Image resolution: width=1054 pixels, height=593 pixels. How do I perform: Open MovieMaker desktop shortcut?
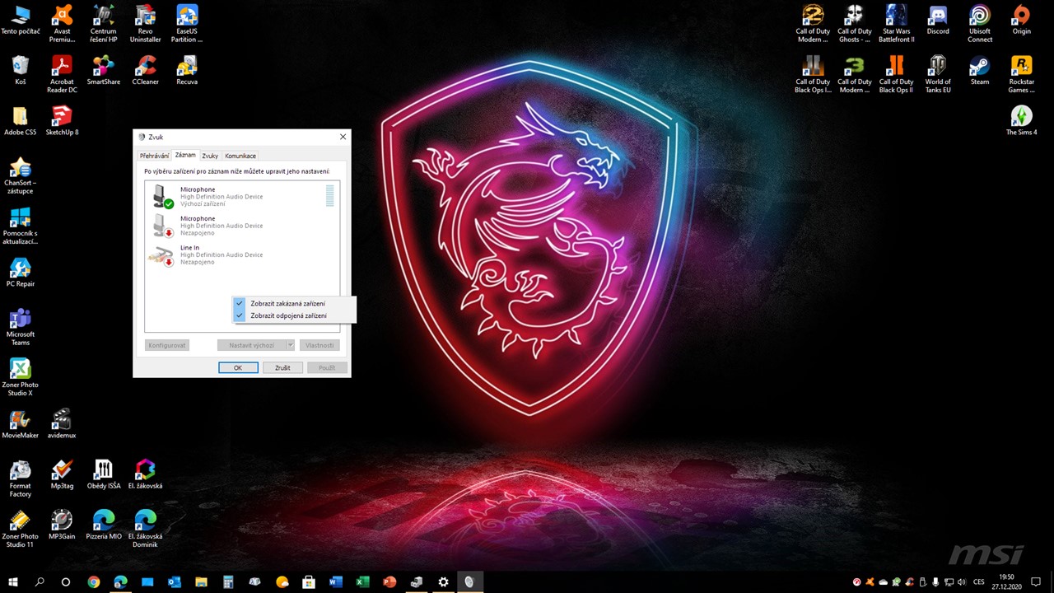tap(21, 423)
